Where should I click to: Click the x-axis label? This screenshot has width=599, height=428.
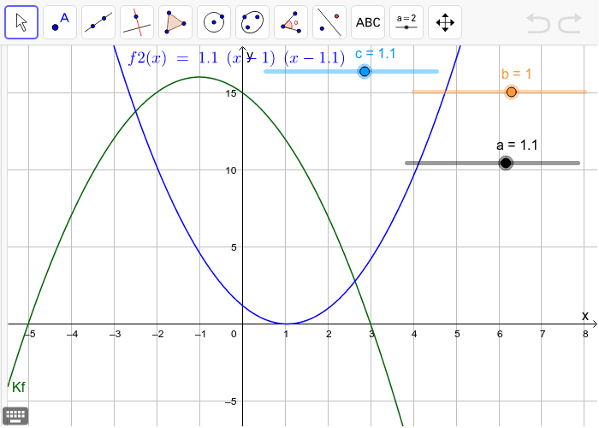click(584, 316)
